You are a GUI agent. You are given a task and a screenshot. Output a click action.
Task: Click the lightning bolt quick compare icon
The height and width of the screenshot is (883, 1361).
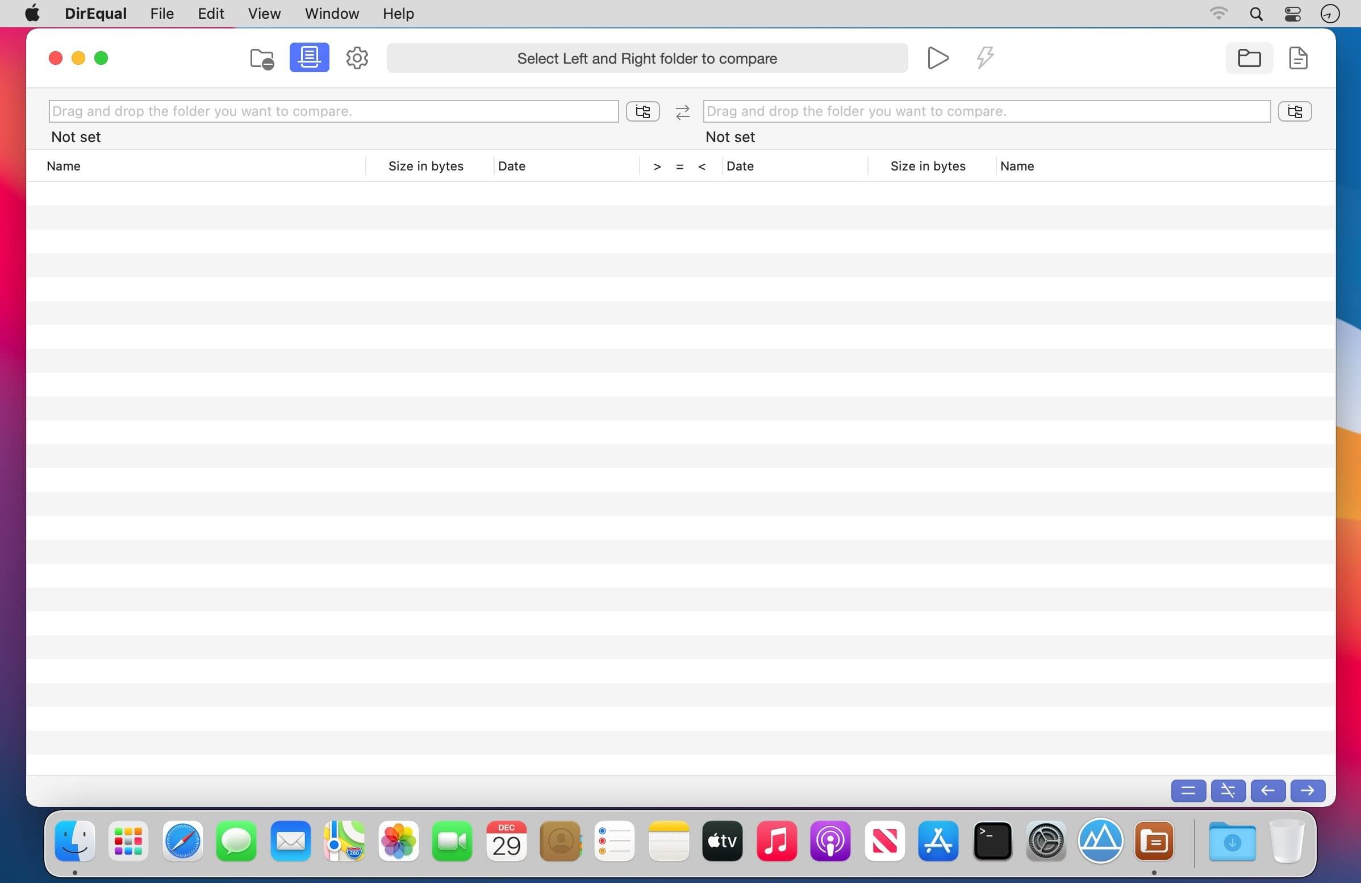pyautogui.click(x=984, y=58)
